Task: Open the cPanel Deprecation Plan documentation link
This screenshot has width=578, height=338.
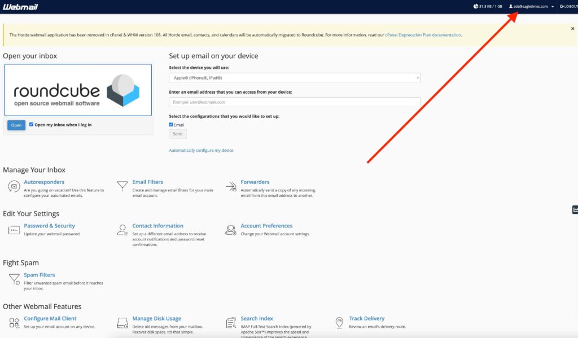Action: 423,35
